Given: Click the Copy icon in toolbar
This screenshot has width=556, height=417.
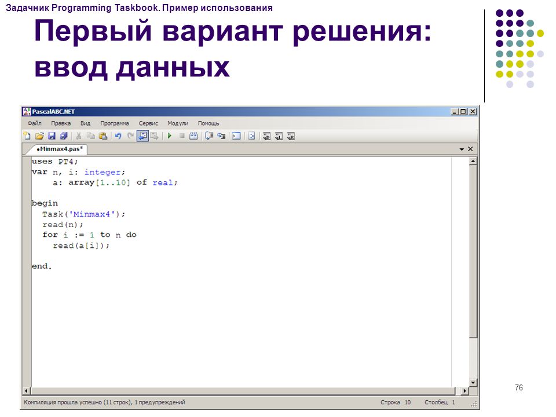Looking at the screenshot, I should pos(91,136).
